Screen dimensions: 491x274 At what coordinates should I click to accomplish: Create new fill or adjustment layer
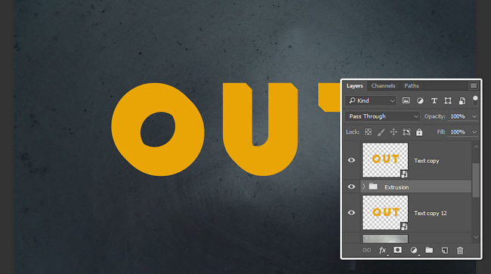[414, 251]
